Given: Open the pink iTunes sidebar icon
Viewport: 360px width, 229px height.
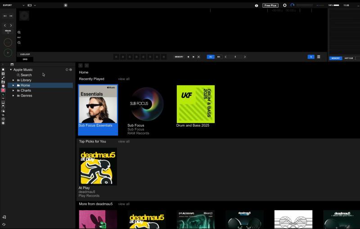Looking at the screenshot, I should point(3,86).
